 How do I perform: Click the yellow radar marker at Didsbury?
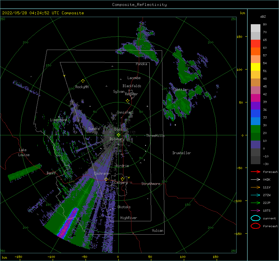[118, 135]
